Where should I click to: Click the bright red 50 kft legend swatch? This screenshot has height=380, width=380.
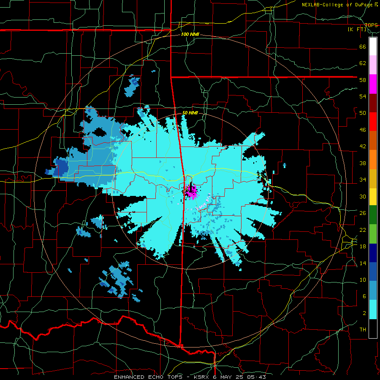373,122
